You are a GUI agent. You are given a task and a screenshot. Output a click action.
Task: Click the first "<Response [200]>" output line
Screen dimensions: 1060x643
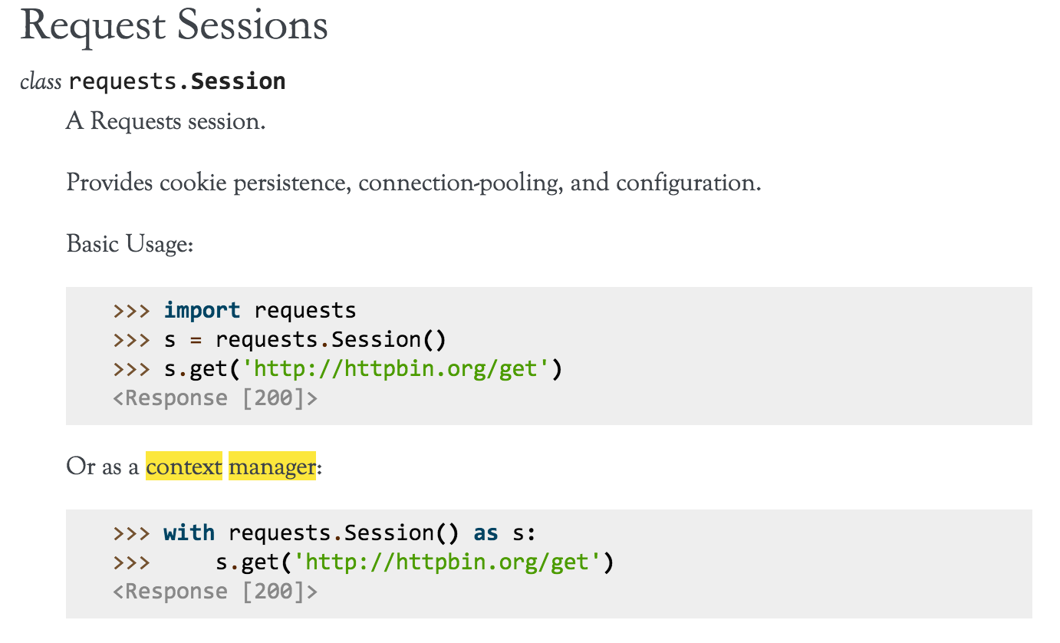pyautogui.click(x=215, y=398)
